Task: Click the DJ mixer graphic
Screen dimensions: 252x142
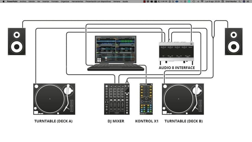Action: (x=117, y=99)
